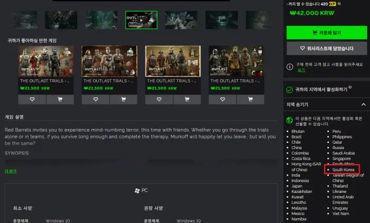Click Costa Rica in the region list
Image resolution: width=370 pixels, height=223 pixels.
(301, 159)
